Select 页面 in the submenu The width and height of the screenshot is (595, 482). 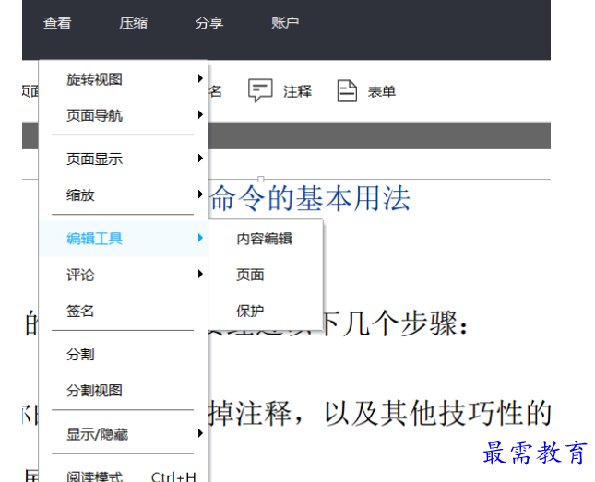pos(266,275)
